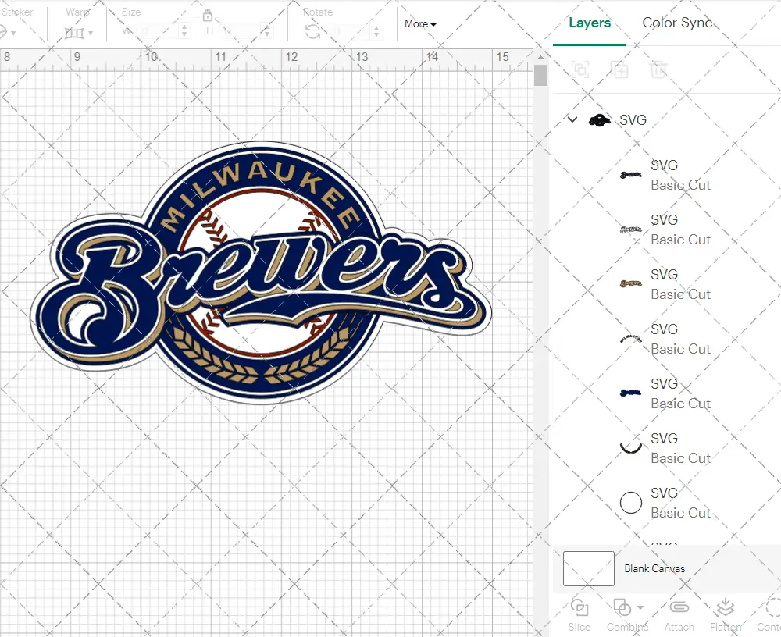This screenshot has height=637, width=781.
Task: Collapse the SVG group chevron
Action: [x=572, y=120]
